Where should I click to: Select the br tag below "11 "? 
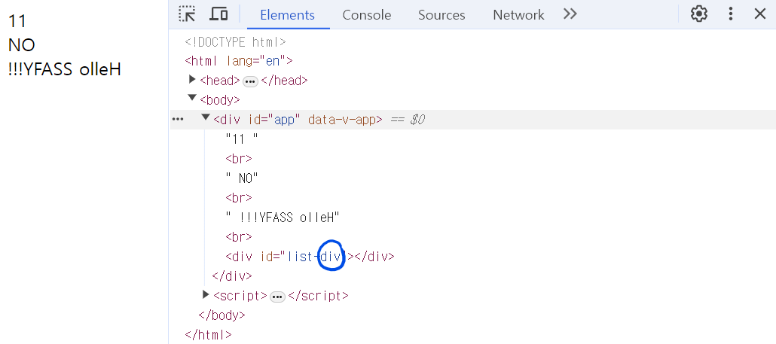coord(239,159)
